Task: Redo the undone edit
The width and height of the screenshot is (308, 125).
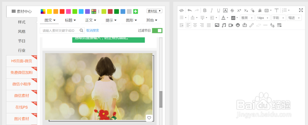Action: tap(197, 10)
